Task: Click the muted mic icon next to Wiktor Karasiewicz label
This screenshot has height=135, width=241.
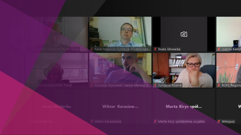Action: pyautogui.click(x=92, y=121)
